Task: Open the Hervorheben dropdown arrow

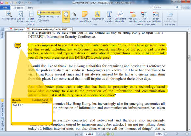Action: click(98, 21)
